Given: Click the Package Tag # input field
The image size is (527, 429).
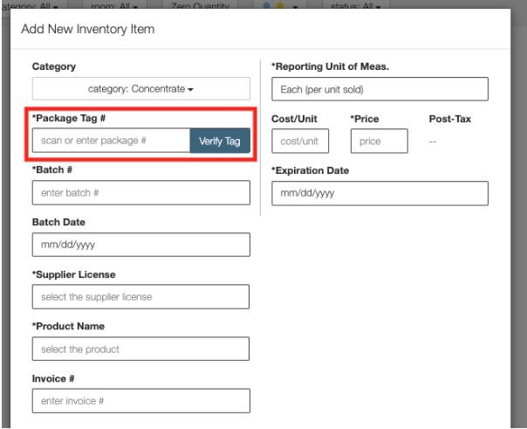Looking at the screenshot, I should coord(111,141).
